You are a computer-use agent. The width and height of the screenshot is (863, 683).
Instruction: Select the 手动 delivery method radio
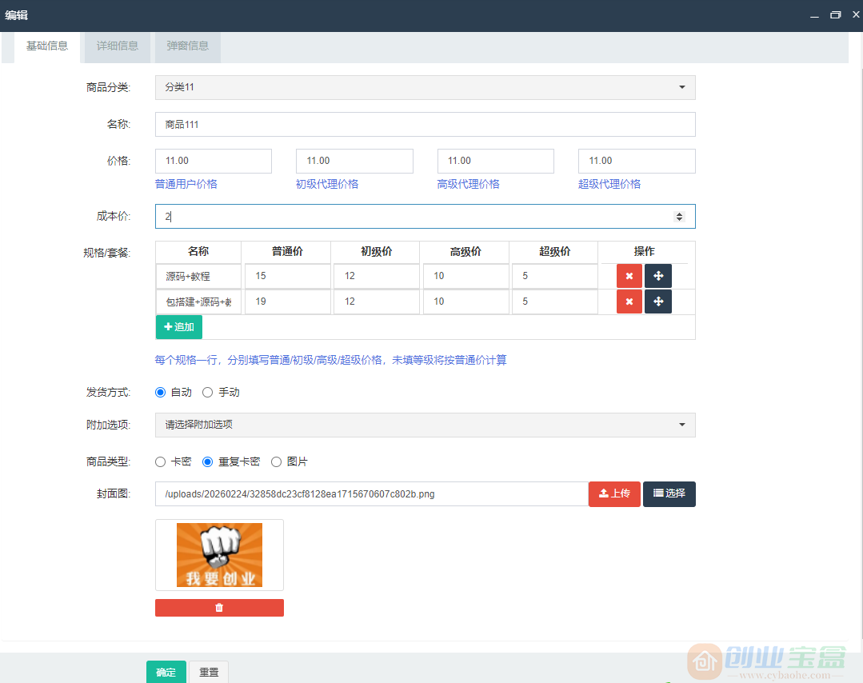207,392
